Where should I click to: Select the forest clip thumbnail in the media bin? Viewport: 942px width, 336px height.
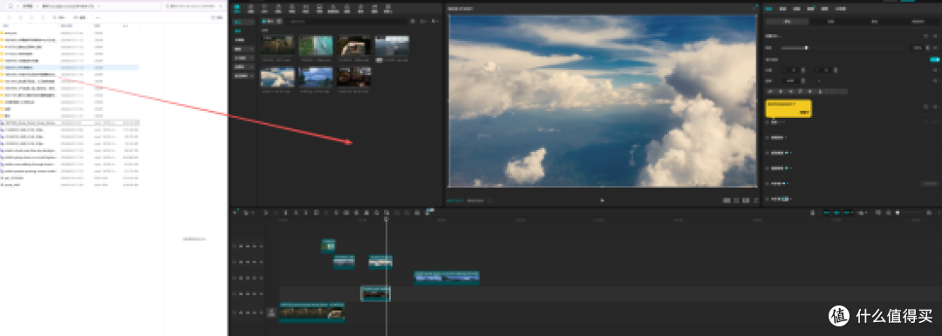point(277,45)
